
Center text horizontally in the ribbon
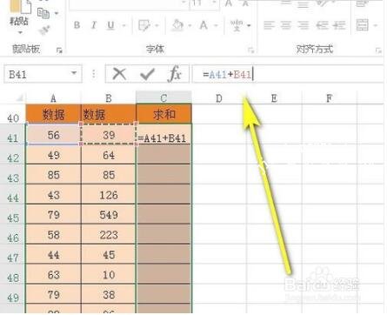coord(286,25)
